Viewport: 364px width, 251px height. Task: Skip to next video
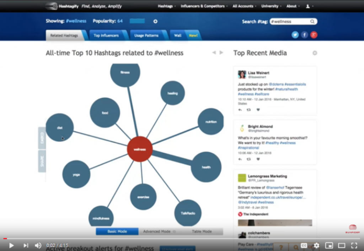pyautogui.click(x=26, y=245)
